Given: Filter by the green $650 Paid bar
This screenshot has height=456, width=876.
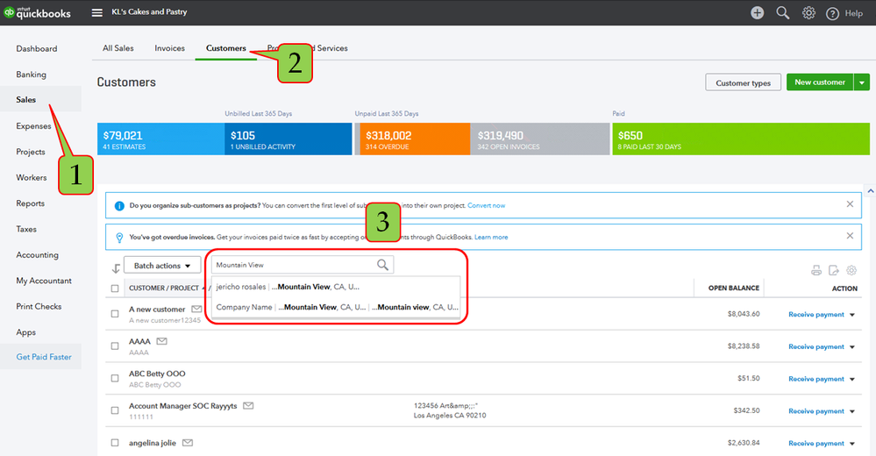Looking at the screenshot, I should (x=741, y=139).
